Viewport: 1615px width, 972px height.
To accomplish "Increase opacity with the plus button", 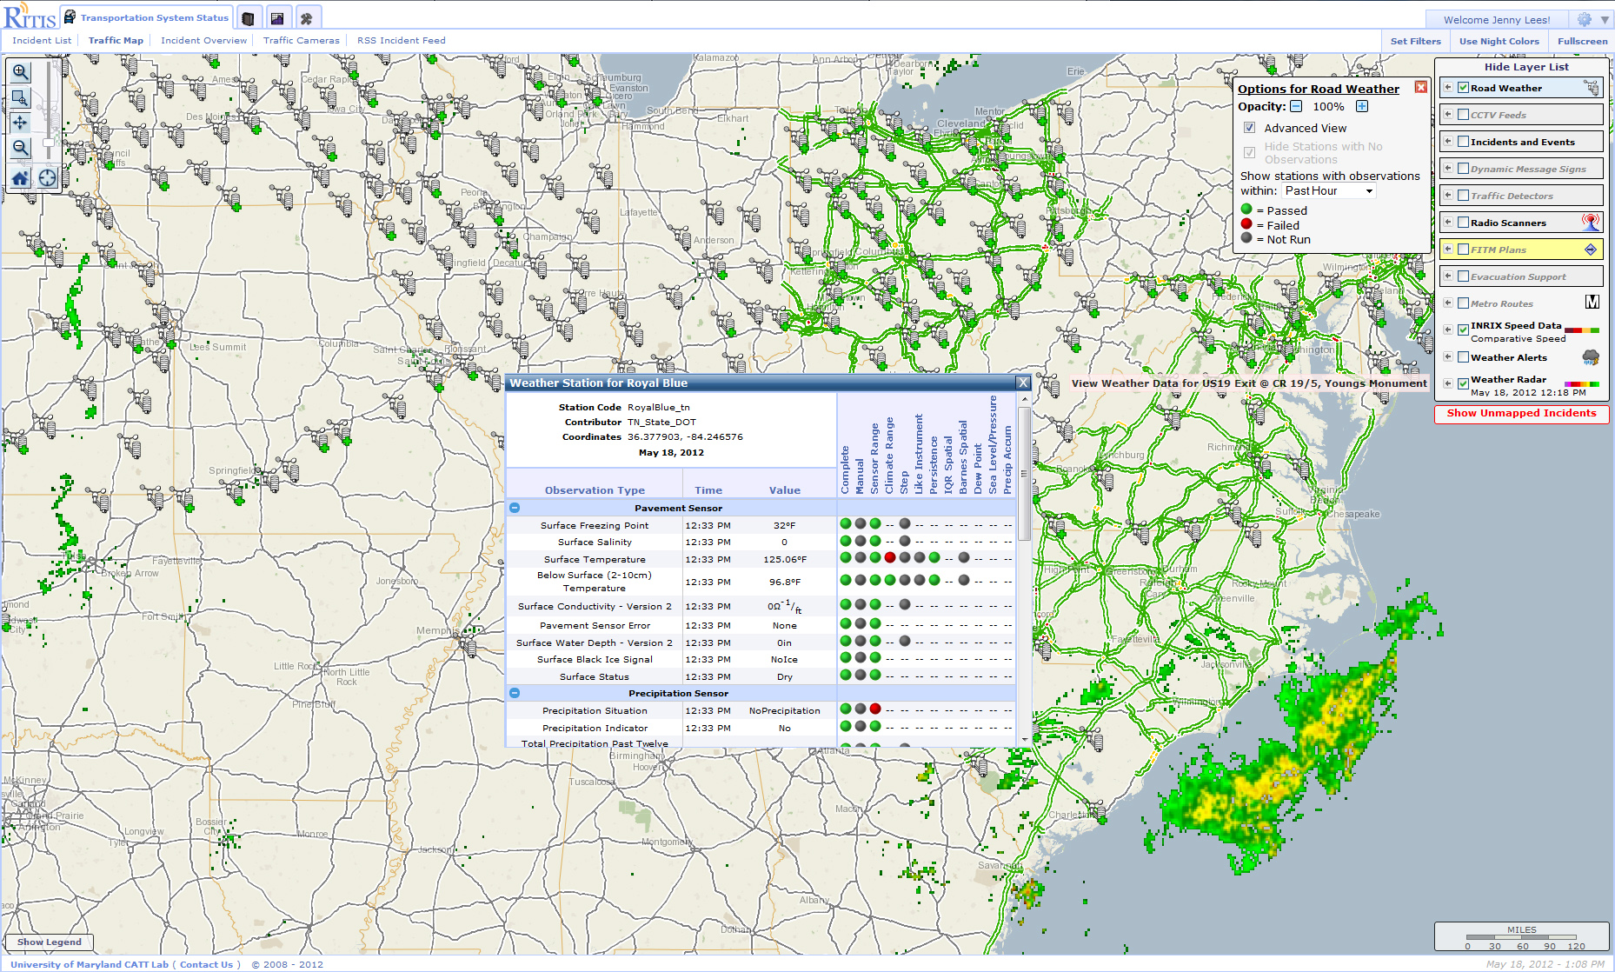I will click(1362, 106).
